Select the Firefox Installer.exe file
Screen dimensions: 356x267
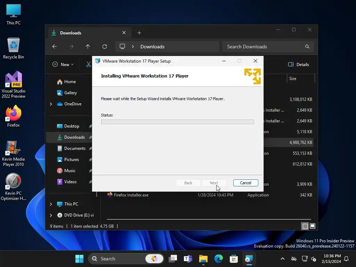[x=131, y=195]
